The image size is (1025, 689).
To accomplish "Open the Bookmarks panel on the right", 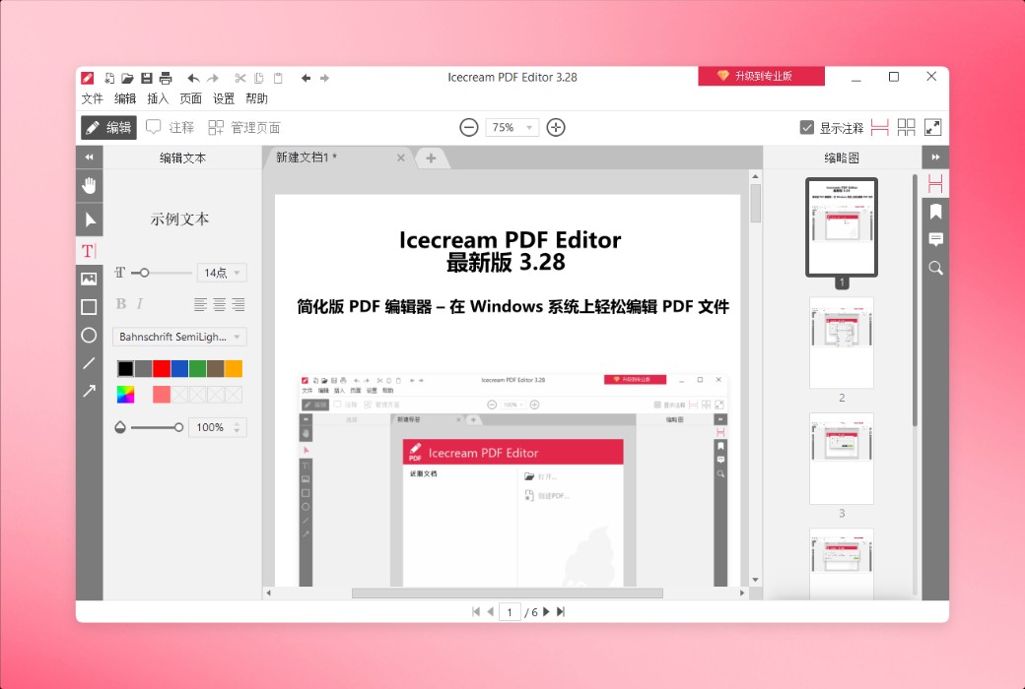I will 934,211.
